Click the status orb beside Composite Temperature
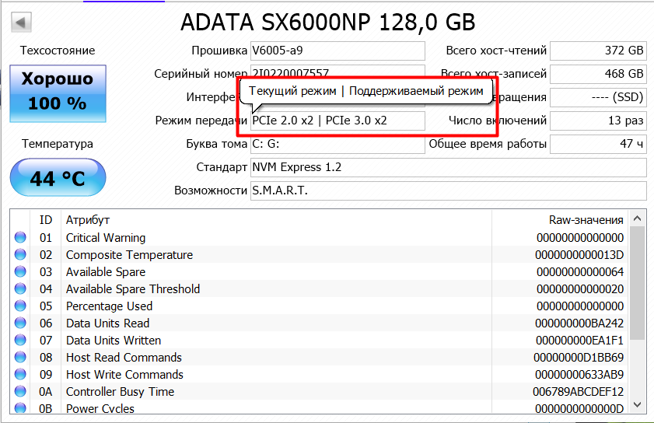 click(x=20, y=255)
